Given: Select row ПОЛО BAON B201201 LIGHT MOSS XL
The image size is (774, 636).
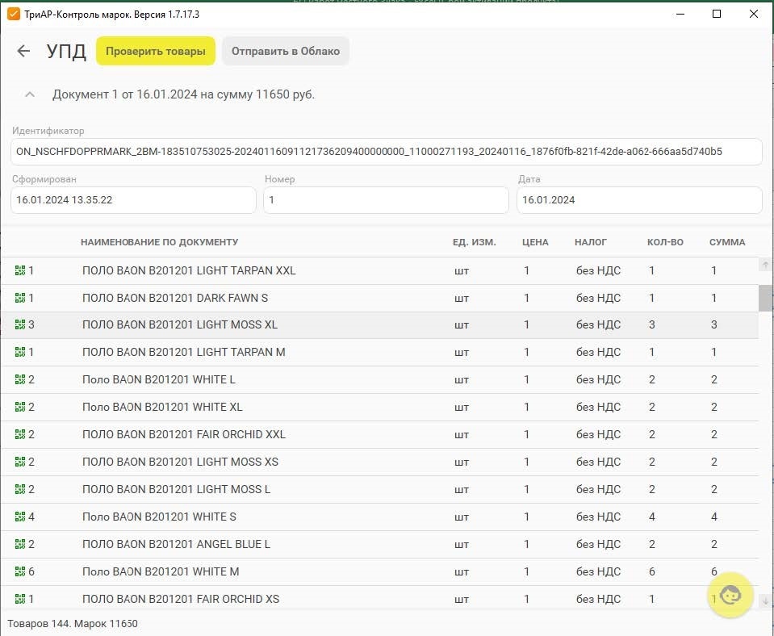Looking at the screenshot, I should click(x=379, y=324).
